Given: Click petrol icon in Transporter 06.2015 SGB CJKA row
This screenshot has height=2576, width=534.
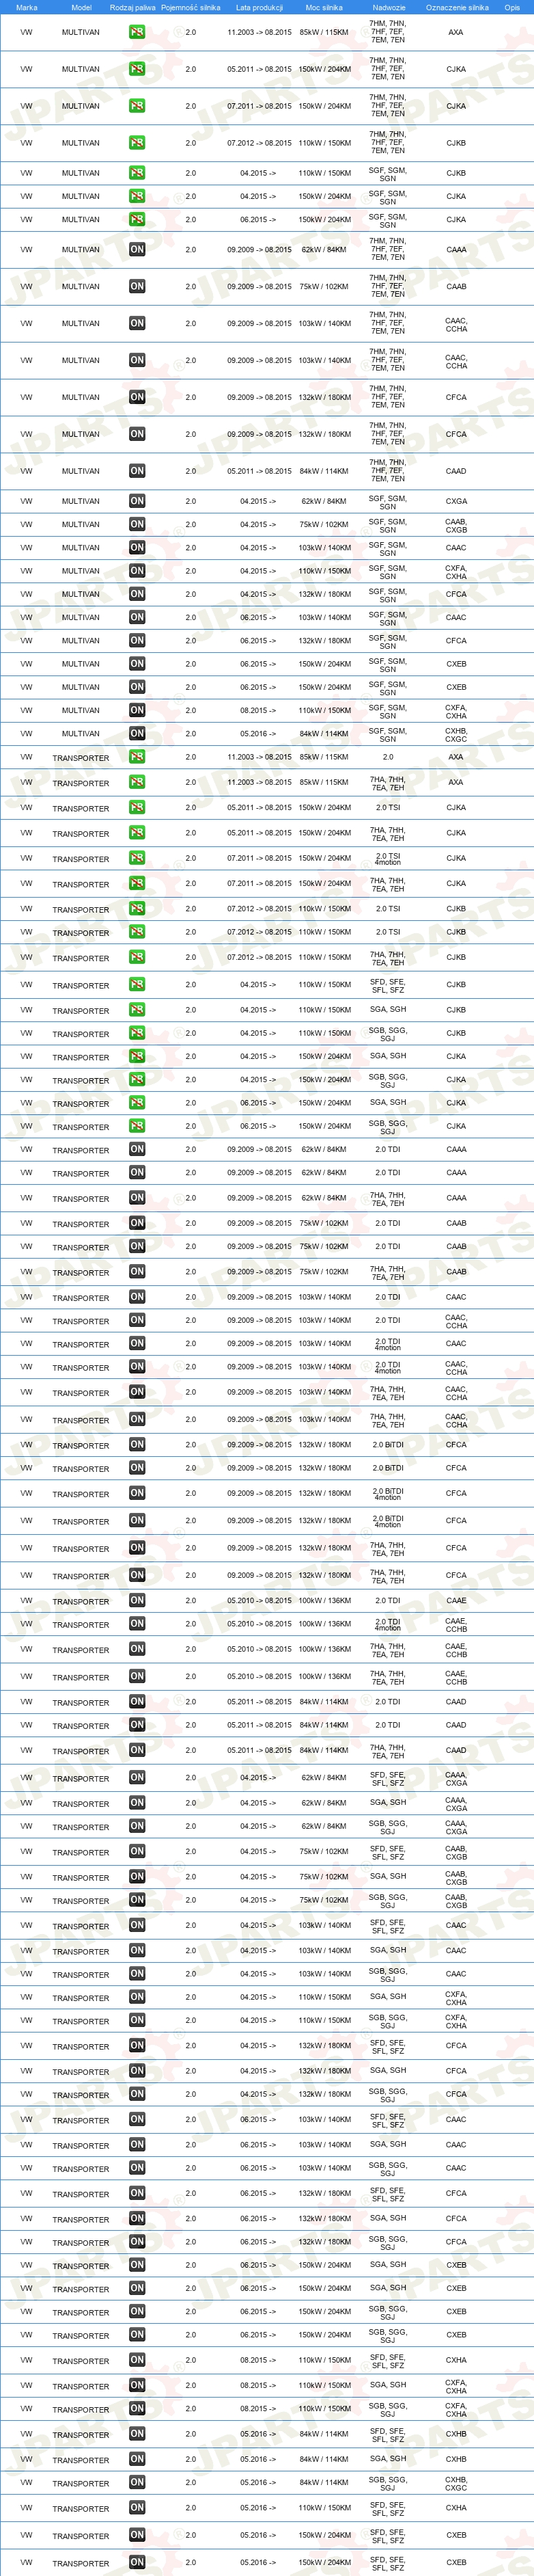Looking at the screenshot, I should tap(137, 1126).
